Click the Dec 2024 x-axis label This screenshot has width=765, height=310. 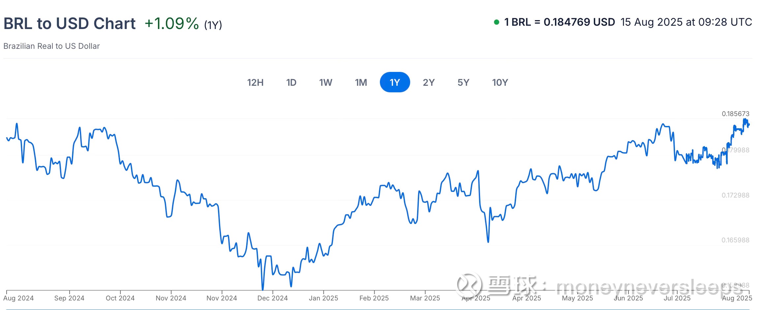point(272,298)
